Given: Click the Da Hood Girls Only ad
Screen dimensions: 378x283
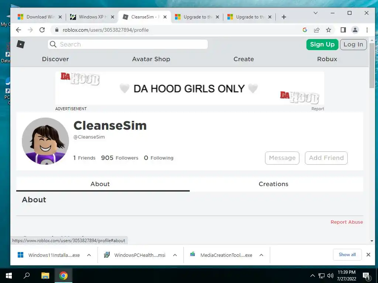Looking at the screenshot, I should (x=189, y=88).
